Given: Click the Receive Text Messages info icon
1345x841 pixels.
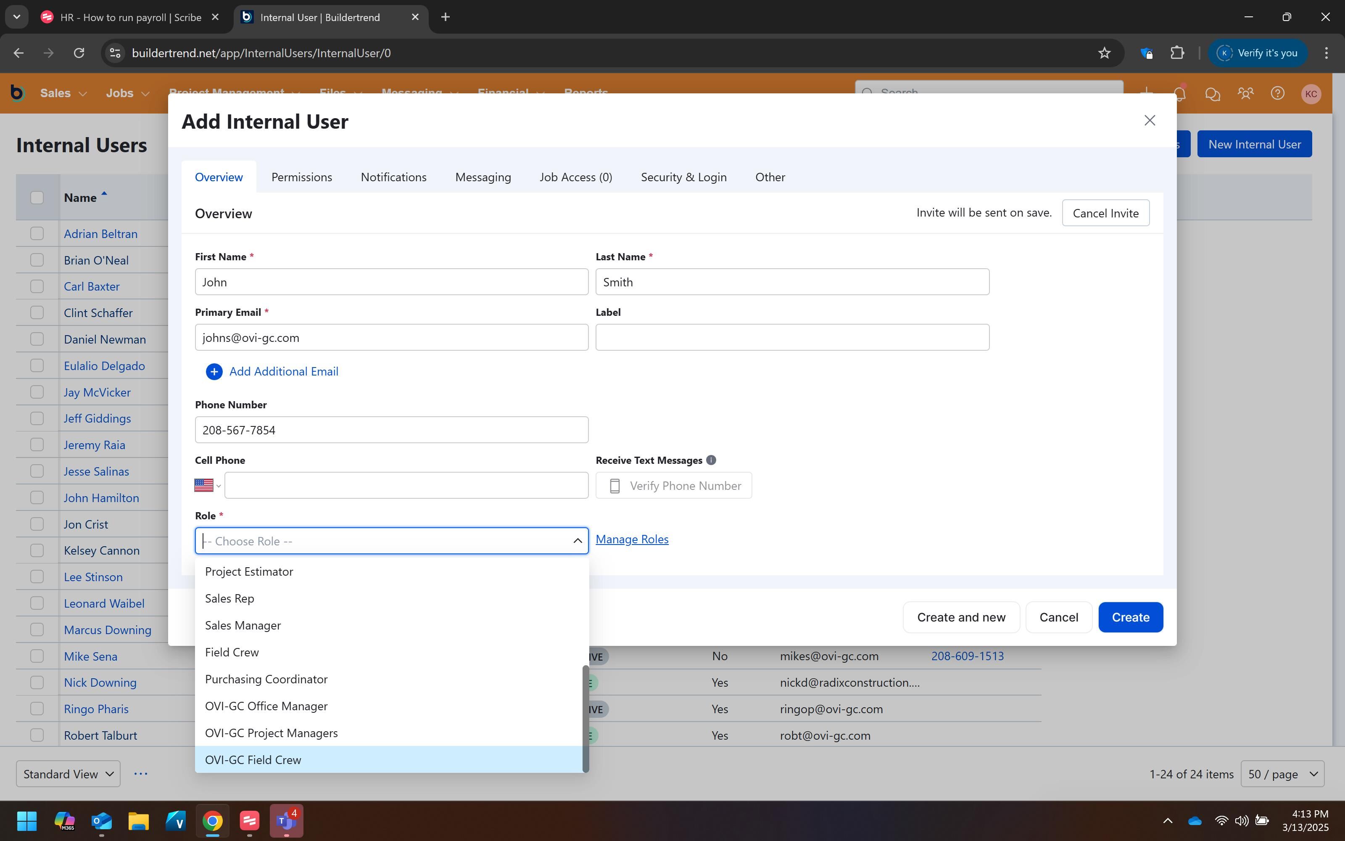Looking at the screenshot, I should coord(711,460).
